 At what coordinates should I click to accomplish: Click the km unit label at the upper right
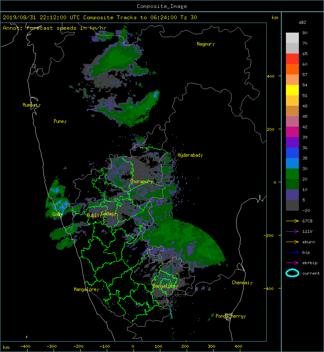click(275, 18)
